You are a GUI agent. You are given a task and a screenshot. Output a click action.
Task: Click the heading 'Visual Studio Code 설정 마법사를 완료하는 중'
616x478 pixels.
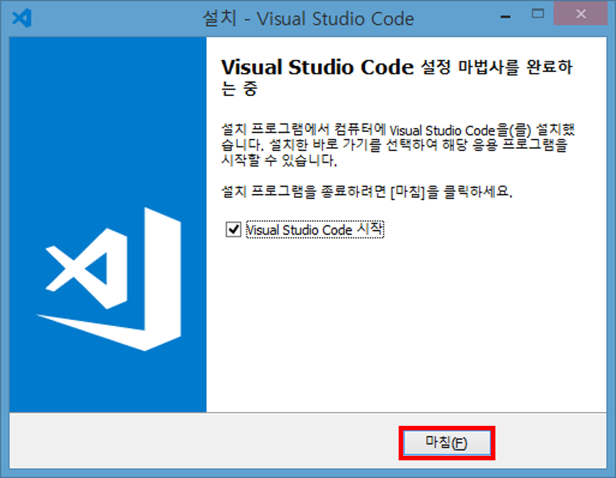[397, 77]
